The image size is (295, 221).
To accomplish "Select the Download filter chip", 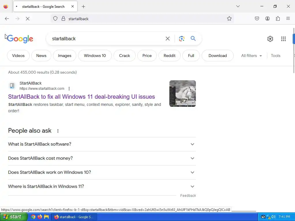I will coord(218,56).
